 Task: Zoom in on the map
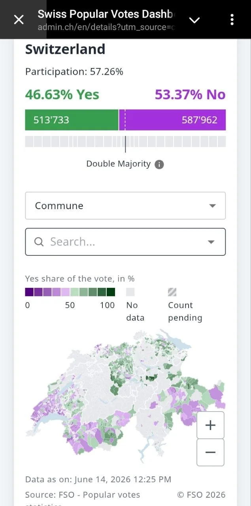coord(210,425)
